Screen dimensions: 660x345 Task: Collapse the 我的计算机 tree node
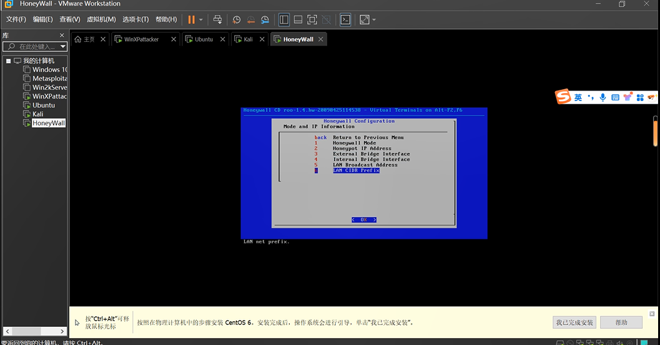pos(8,61)
